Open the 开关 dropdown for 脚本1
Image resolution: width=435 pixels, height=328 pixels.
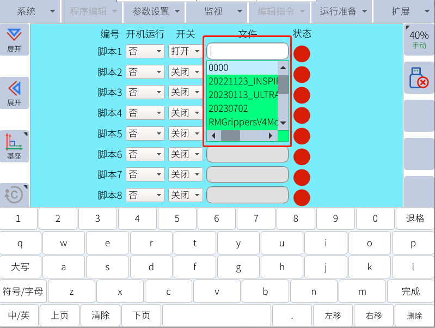[185, 51]
